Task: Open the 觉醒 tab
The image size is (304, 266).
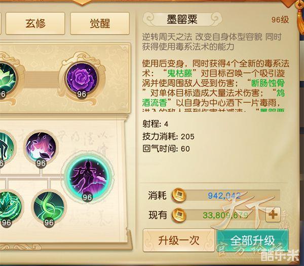Action: [x=100, y=23]
